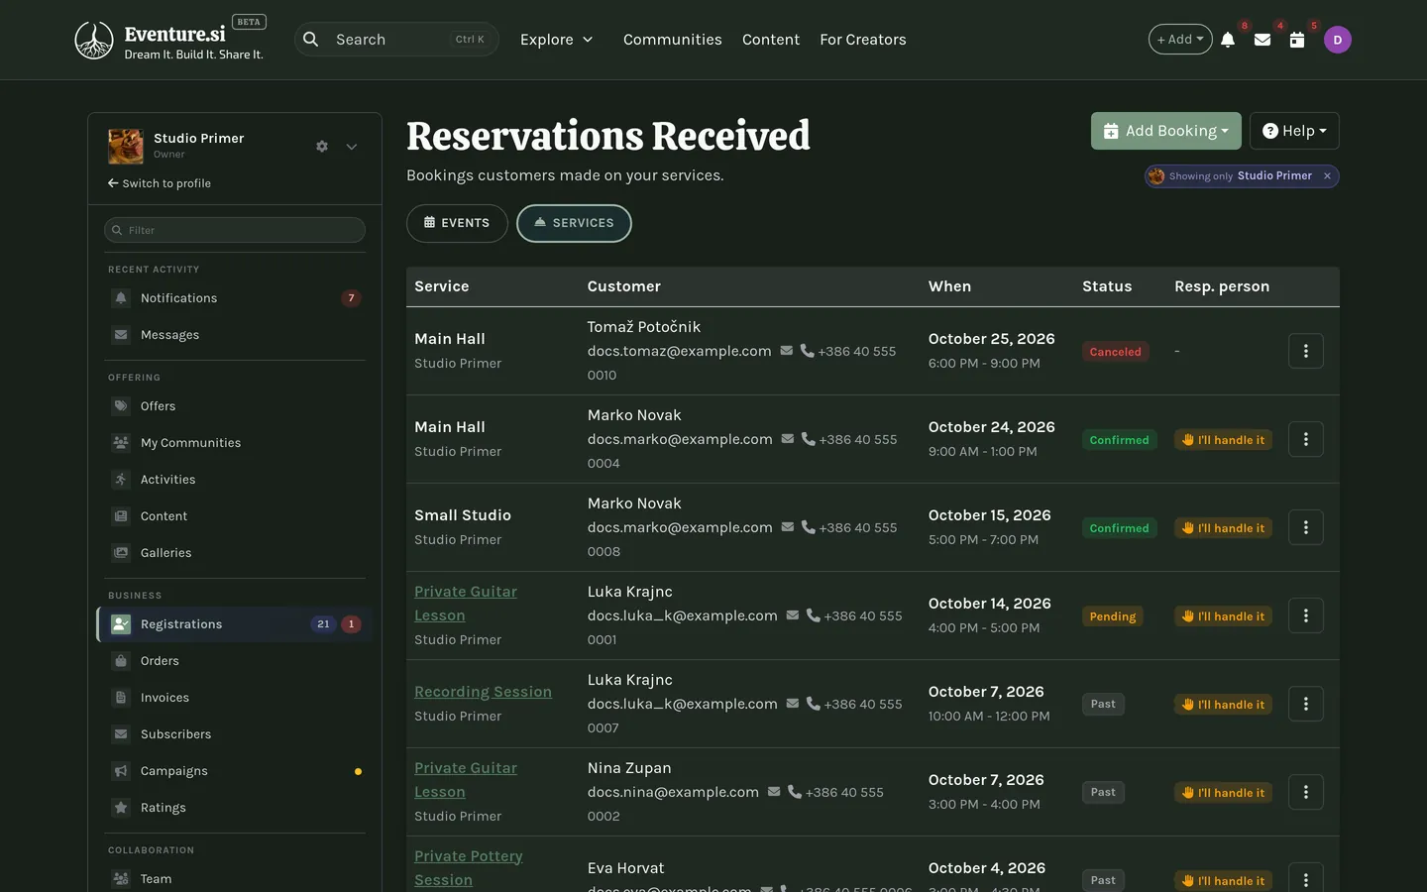Open Studio Primer settings gear

[x=322, y=147]
